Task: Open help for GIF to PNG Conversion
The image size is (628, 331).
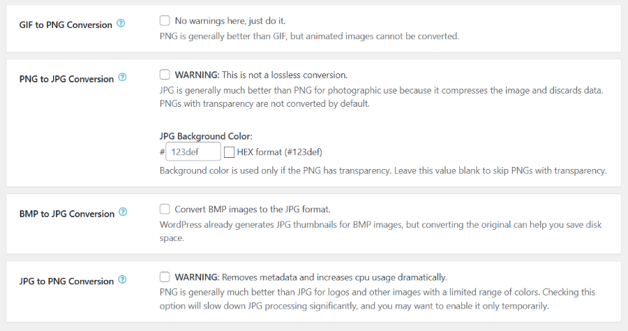Action: click(121, 23)
